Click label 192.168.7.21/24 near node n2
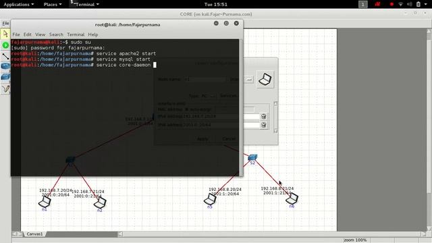 point(88,192)
